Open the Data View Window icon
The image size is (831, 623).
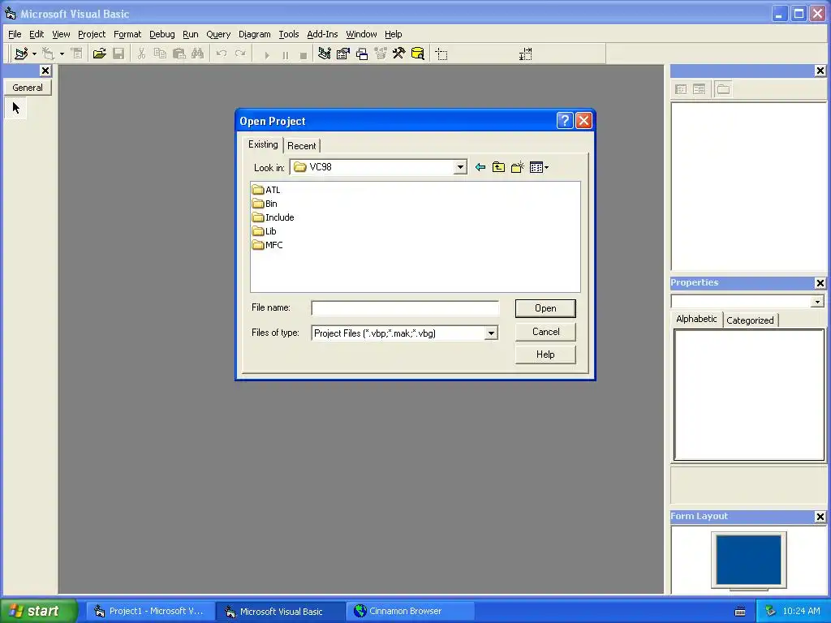tap(418, 54)
